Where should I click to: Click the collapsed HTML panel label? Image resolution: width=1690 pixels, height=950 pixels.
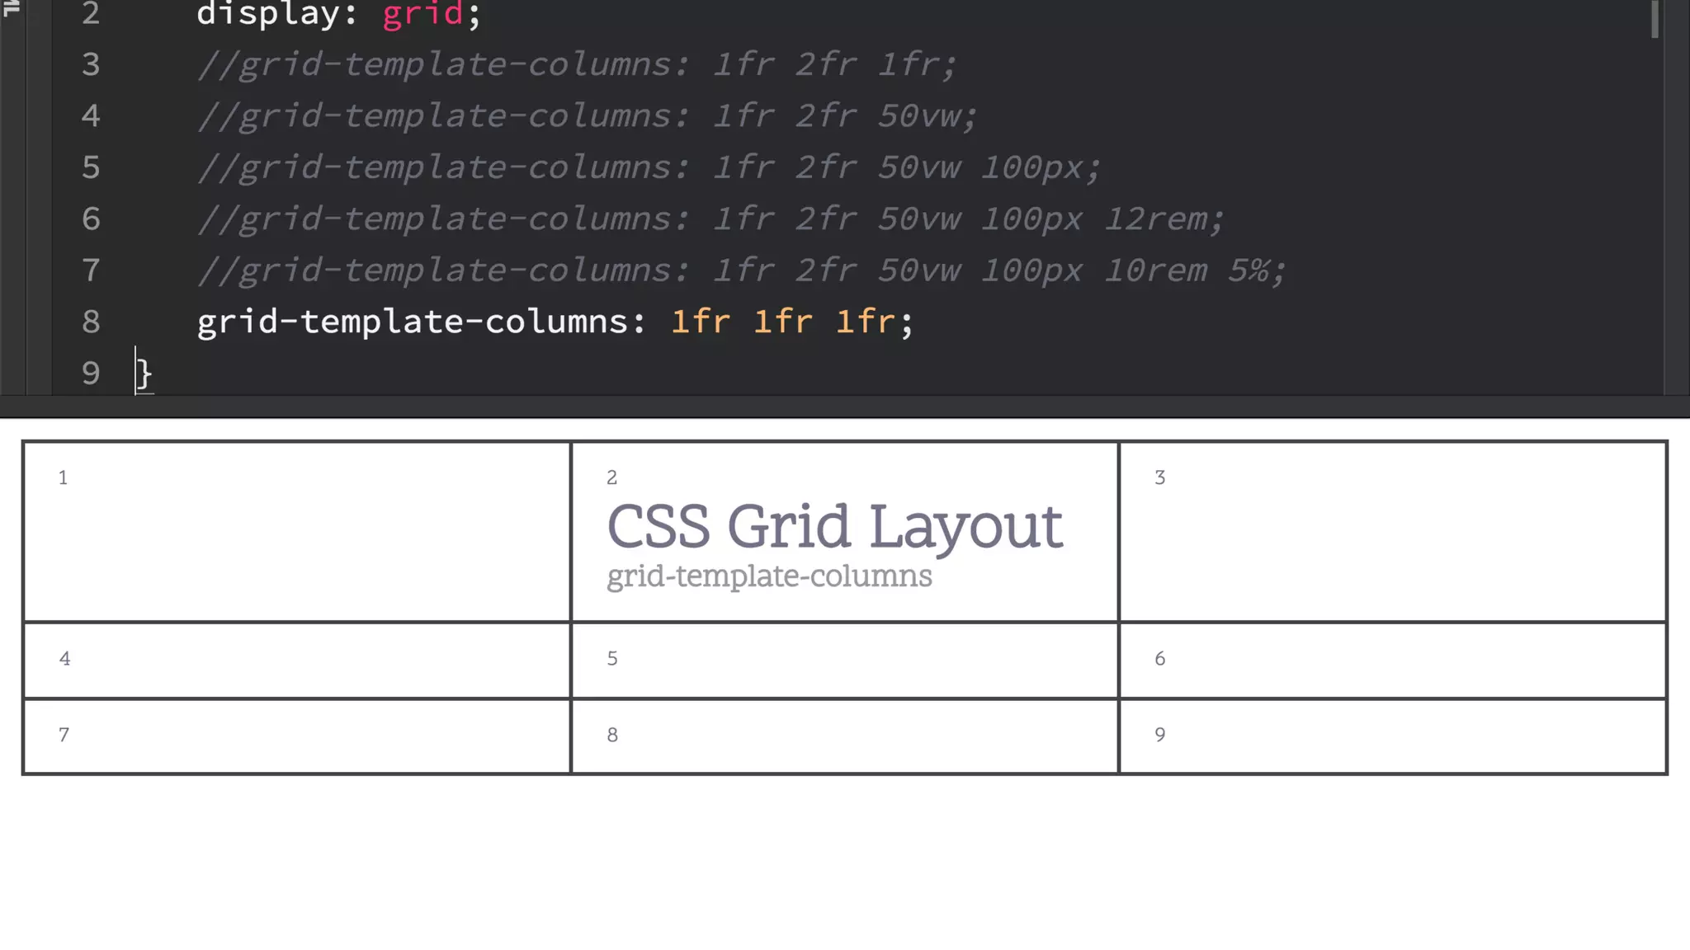coord(12,8)
